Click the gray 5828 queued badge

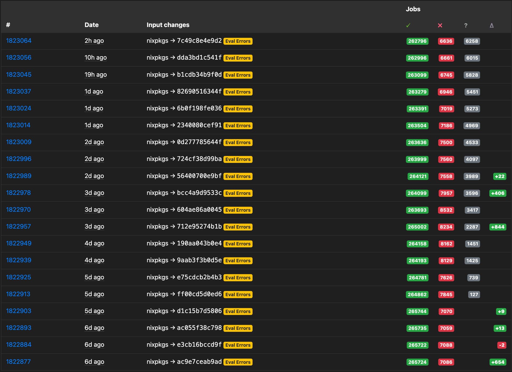472,75
